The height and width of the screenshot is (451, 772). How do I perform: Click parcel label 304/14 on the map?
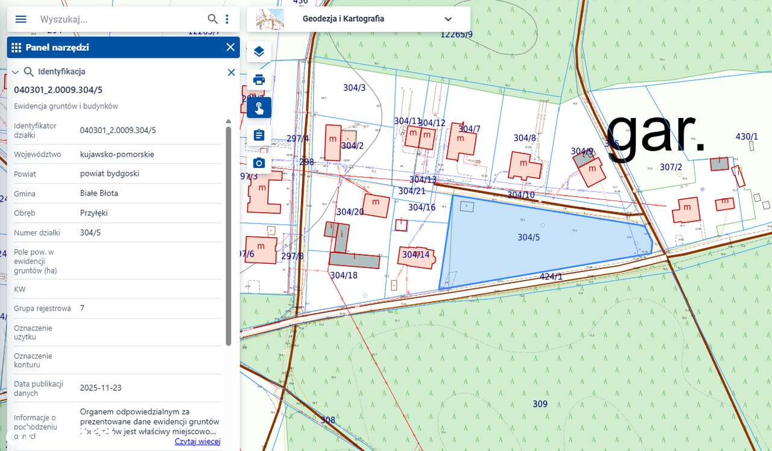416,255
